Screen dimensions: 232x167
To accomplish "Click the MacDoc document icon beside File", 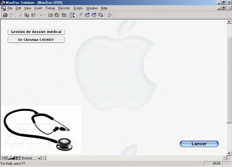I will (3, 8).
